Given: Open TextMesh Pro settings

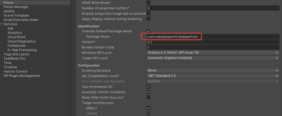Looking at the screenshot, I should click(x=14, y=58).
